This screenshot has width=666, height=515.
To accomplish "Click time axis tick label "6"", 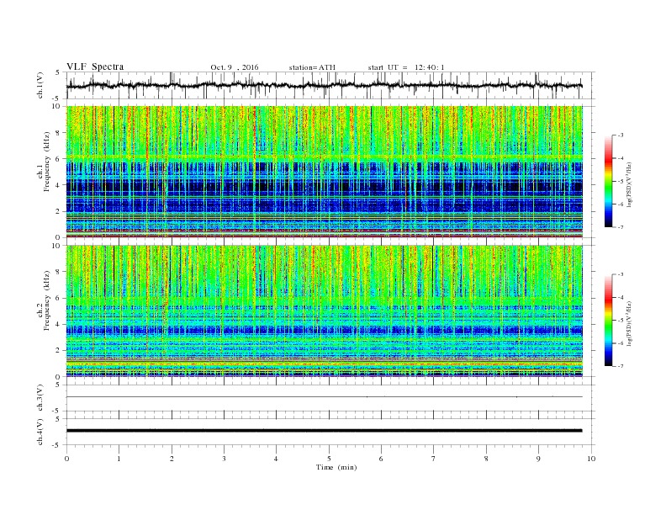I will (381, 459).
